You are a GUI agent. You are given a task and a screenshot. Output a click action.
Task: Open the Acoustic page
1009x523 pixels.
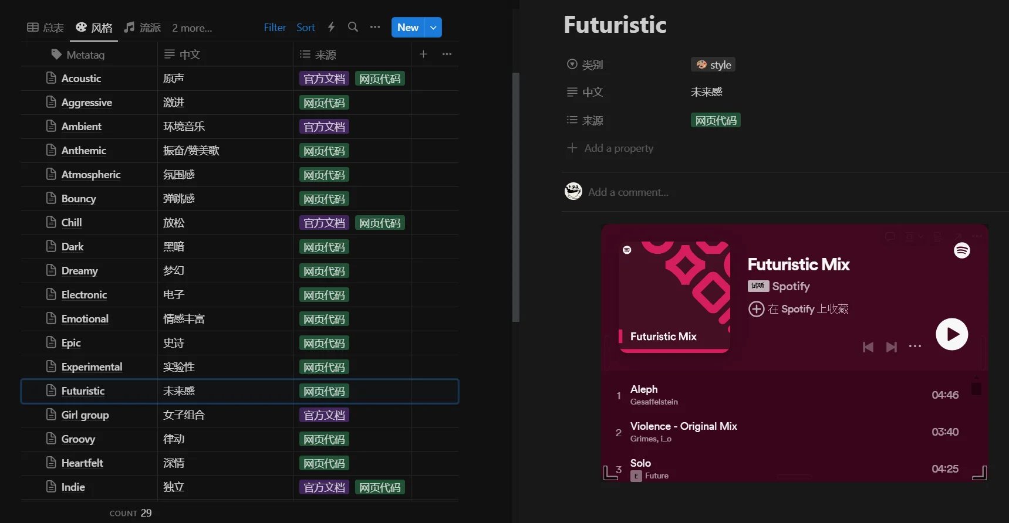[81, 79]
